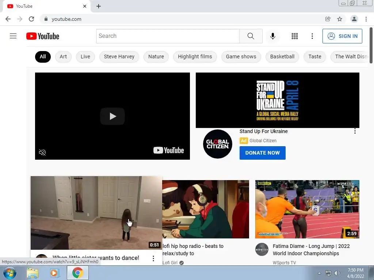Go back in browser history

click(8, 19)
